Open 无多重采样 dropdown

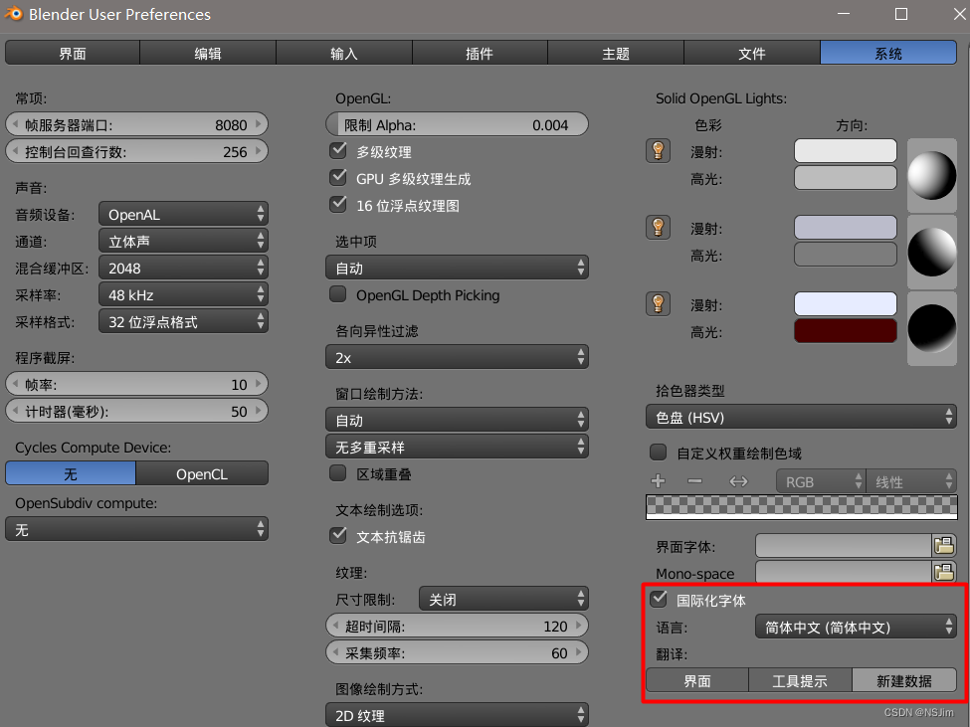458,447
